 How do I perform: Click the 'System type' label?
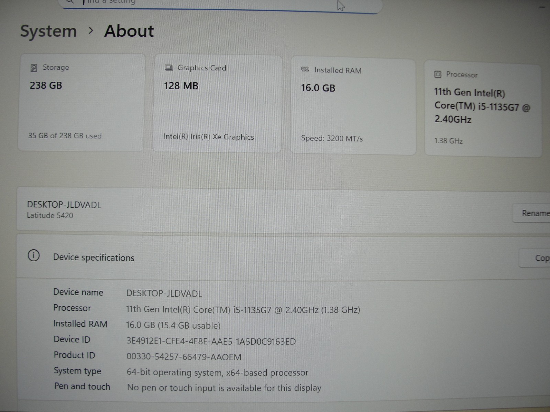77,371
